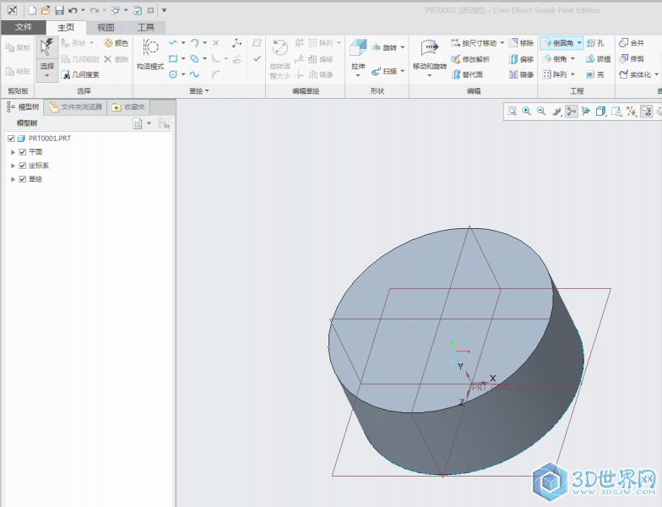The width and height of the screenshot is (662, 507).
Task: Toggle the PRT0001.PRT checkbox
Action: pos(11,139)
